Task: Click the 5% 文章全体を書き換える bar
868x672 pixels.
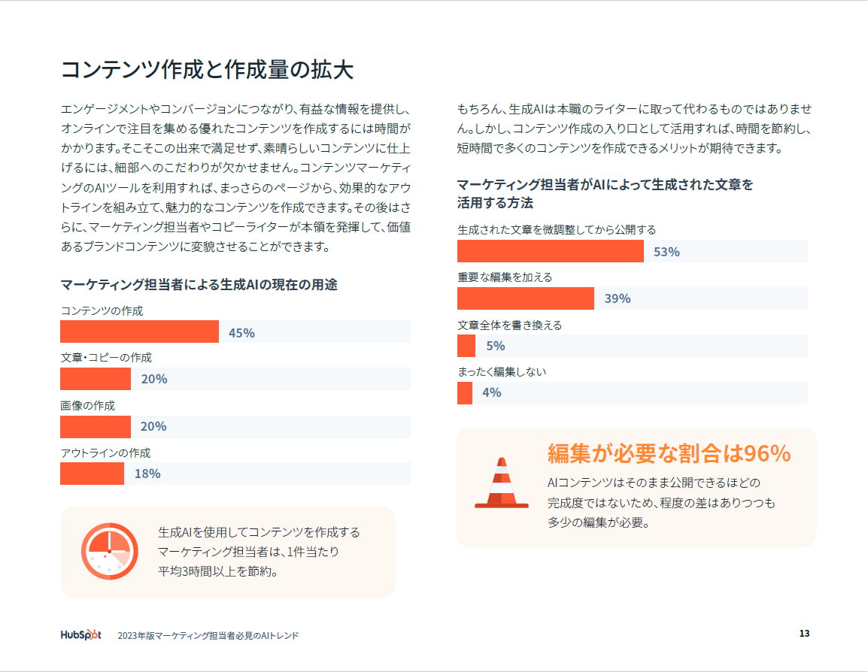Action: 466,346
